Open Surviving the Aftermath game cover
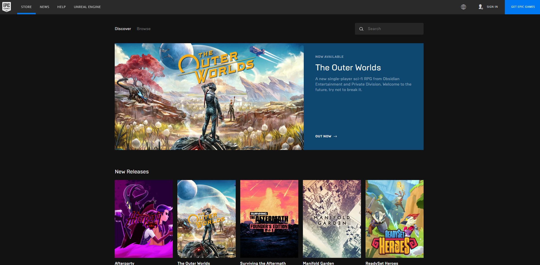The image size is (540, 265). [x=269, y=219]
